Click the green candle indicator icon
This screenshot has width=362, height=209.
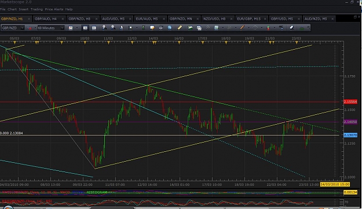[144, 28]
